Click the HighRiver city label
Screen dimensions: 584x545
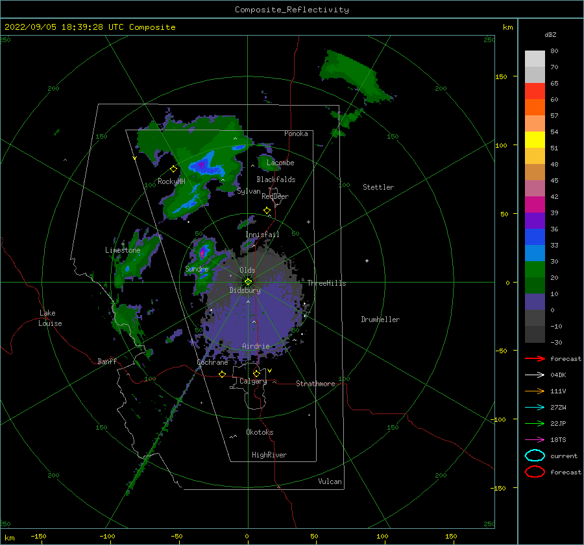coord(269,455)
